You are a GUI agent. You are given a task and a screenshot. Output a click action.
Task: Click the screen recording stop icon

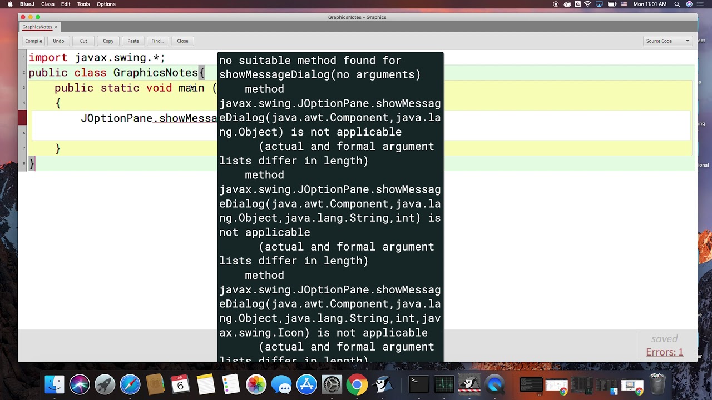click(556, 4)
